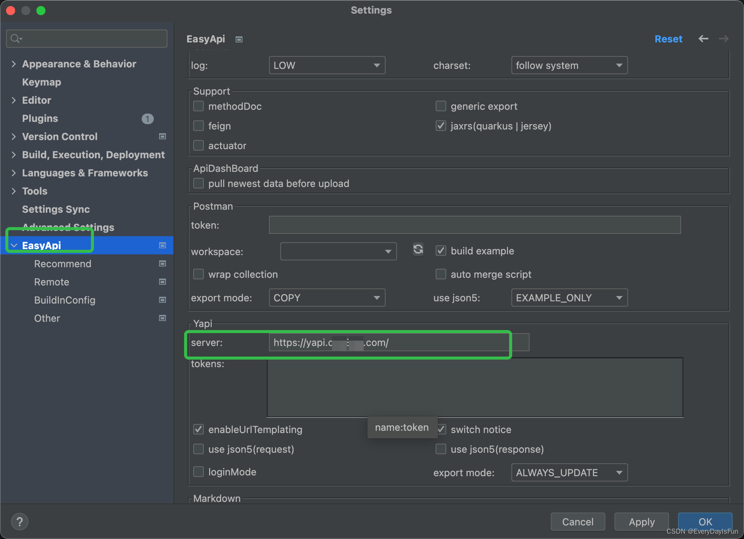Screen dimensions: 744x539
Task: Click the Reset link
Action: pyautogui.click(x=668, y=39)
